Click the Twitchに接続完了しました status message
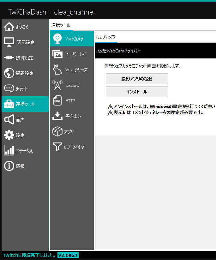 [x=29, y=255]
